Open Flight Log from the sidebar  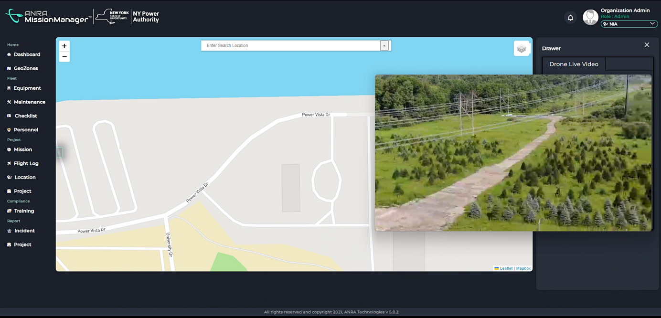pyautogui.click(x=25, y=163)
